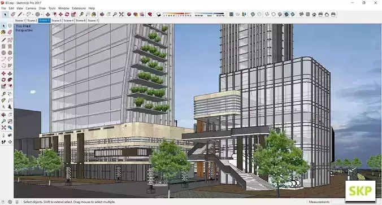Select the Section Plane tool in the Large Tool Set
The image size is (382, 205).
point(10,141)
